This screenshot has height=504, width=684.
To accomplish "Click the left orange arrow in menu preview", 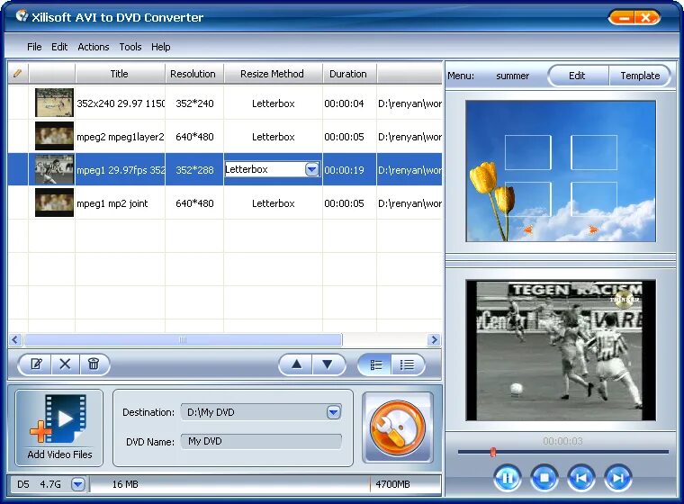I will (x=527, y=229).
